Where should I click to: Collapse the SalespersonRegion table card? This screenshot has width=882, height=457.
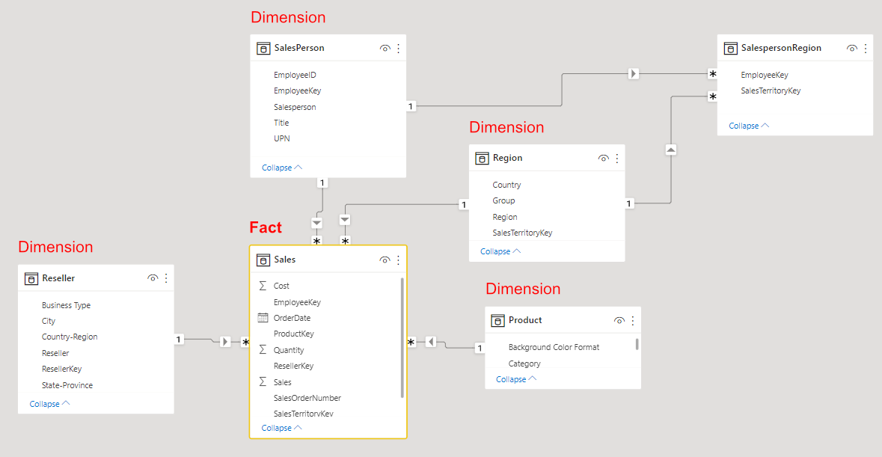[x=749, y=126]
